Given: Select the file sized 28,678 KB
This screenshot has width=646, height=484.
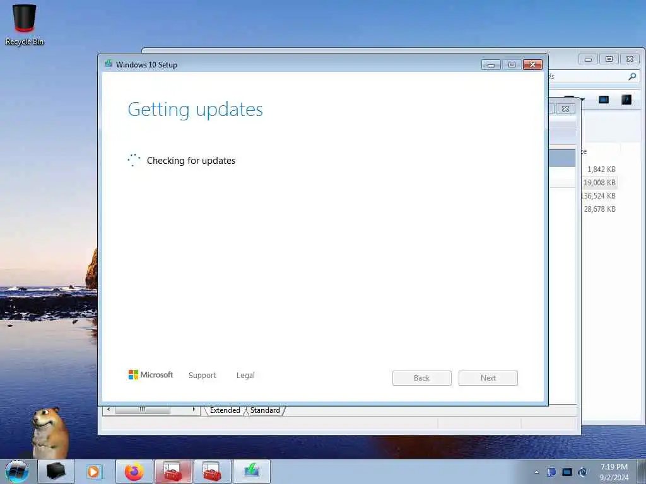Looking at the screenshot, I should pos(599,209).
